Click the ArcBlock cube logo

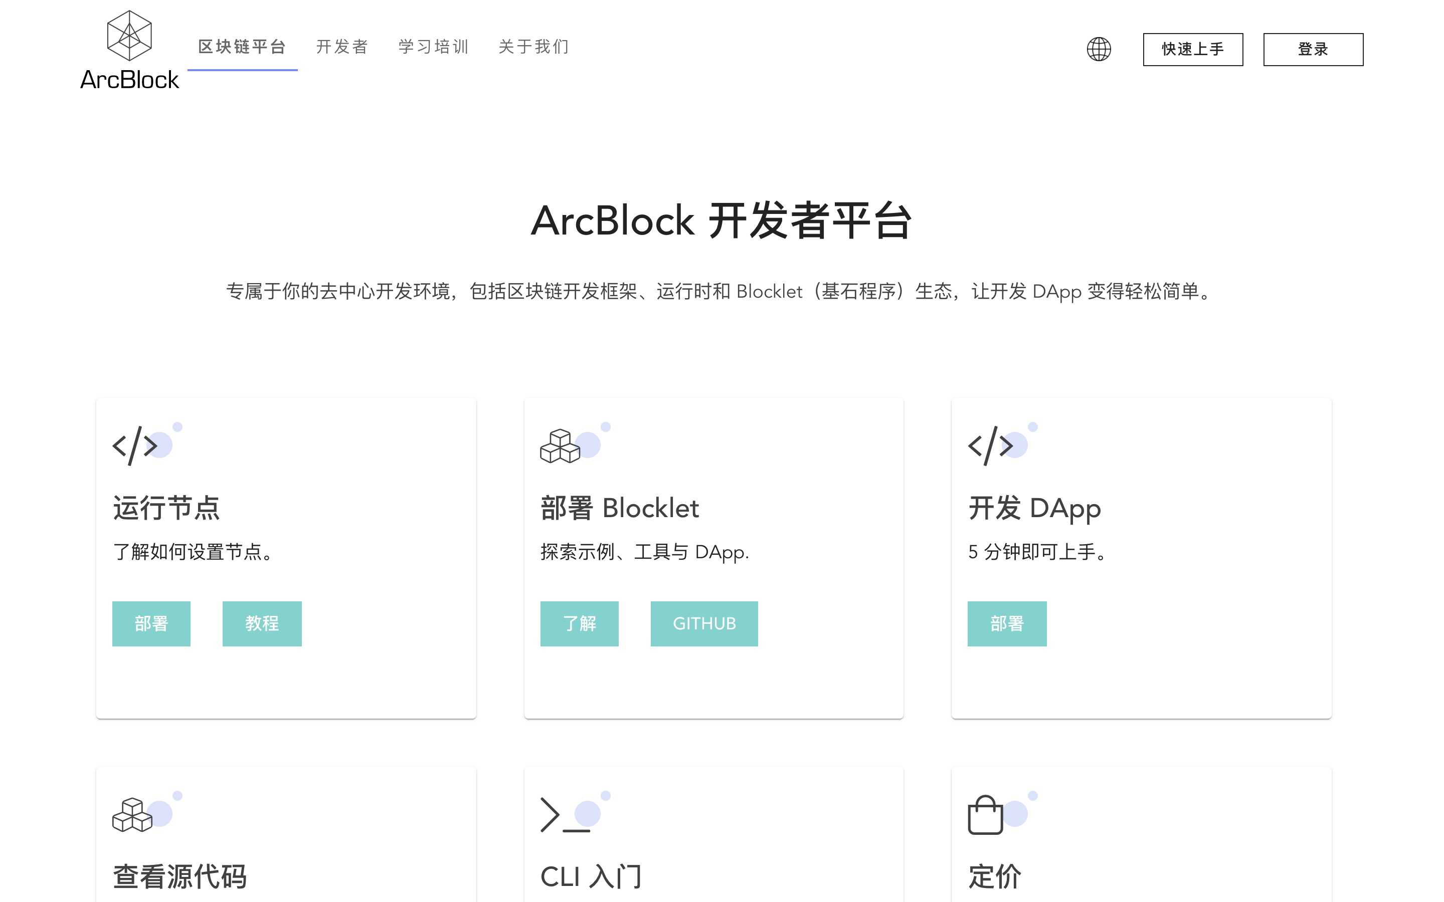pos(129,36)
